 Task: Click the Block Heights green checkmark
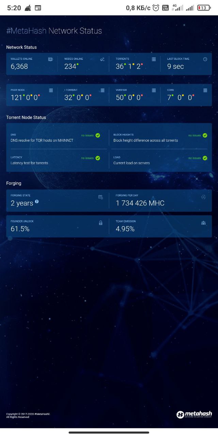click(x=205, y=135)
